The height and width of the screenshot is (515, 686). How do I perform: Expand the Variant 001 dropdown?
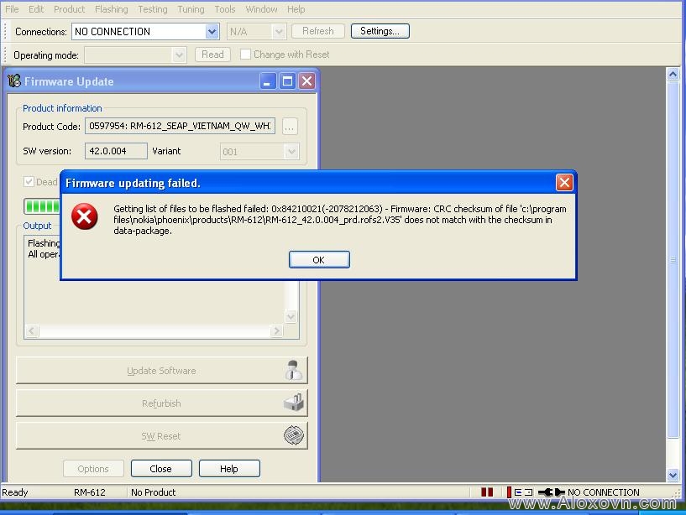(x=291, y=152)
